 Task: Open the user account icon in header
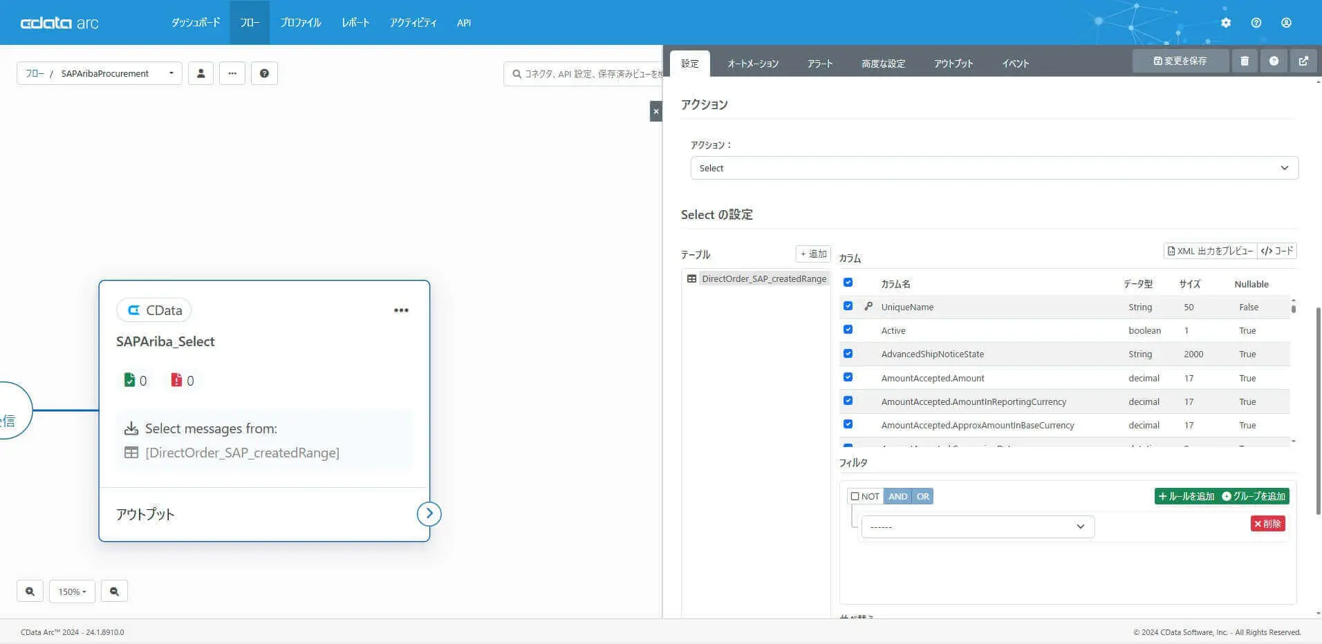1286,23
